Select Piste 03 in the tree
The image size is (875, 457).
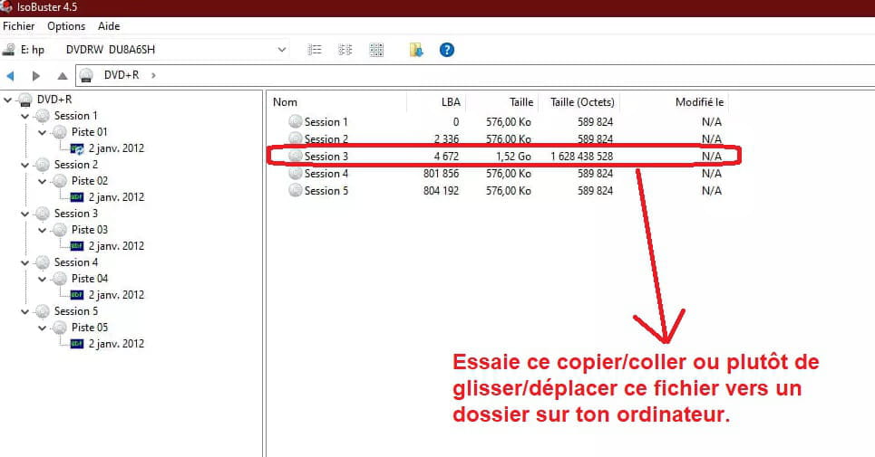89,229
